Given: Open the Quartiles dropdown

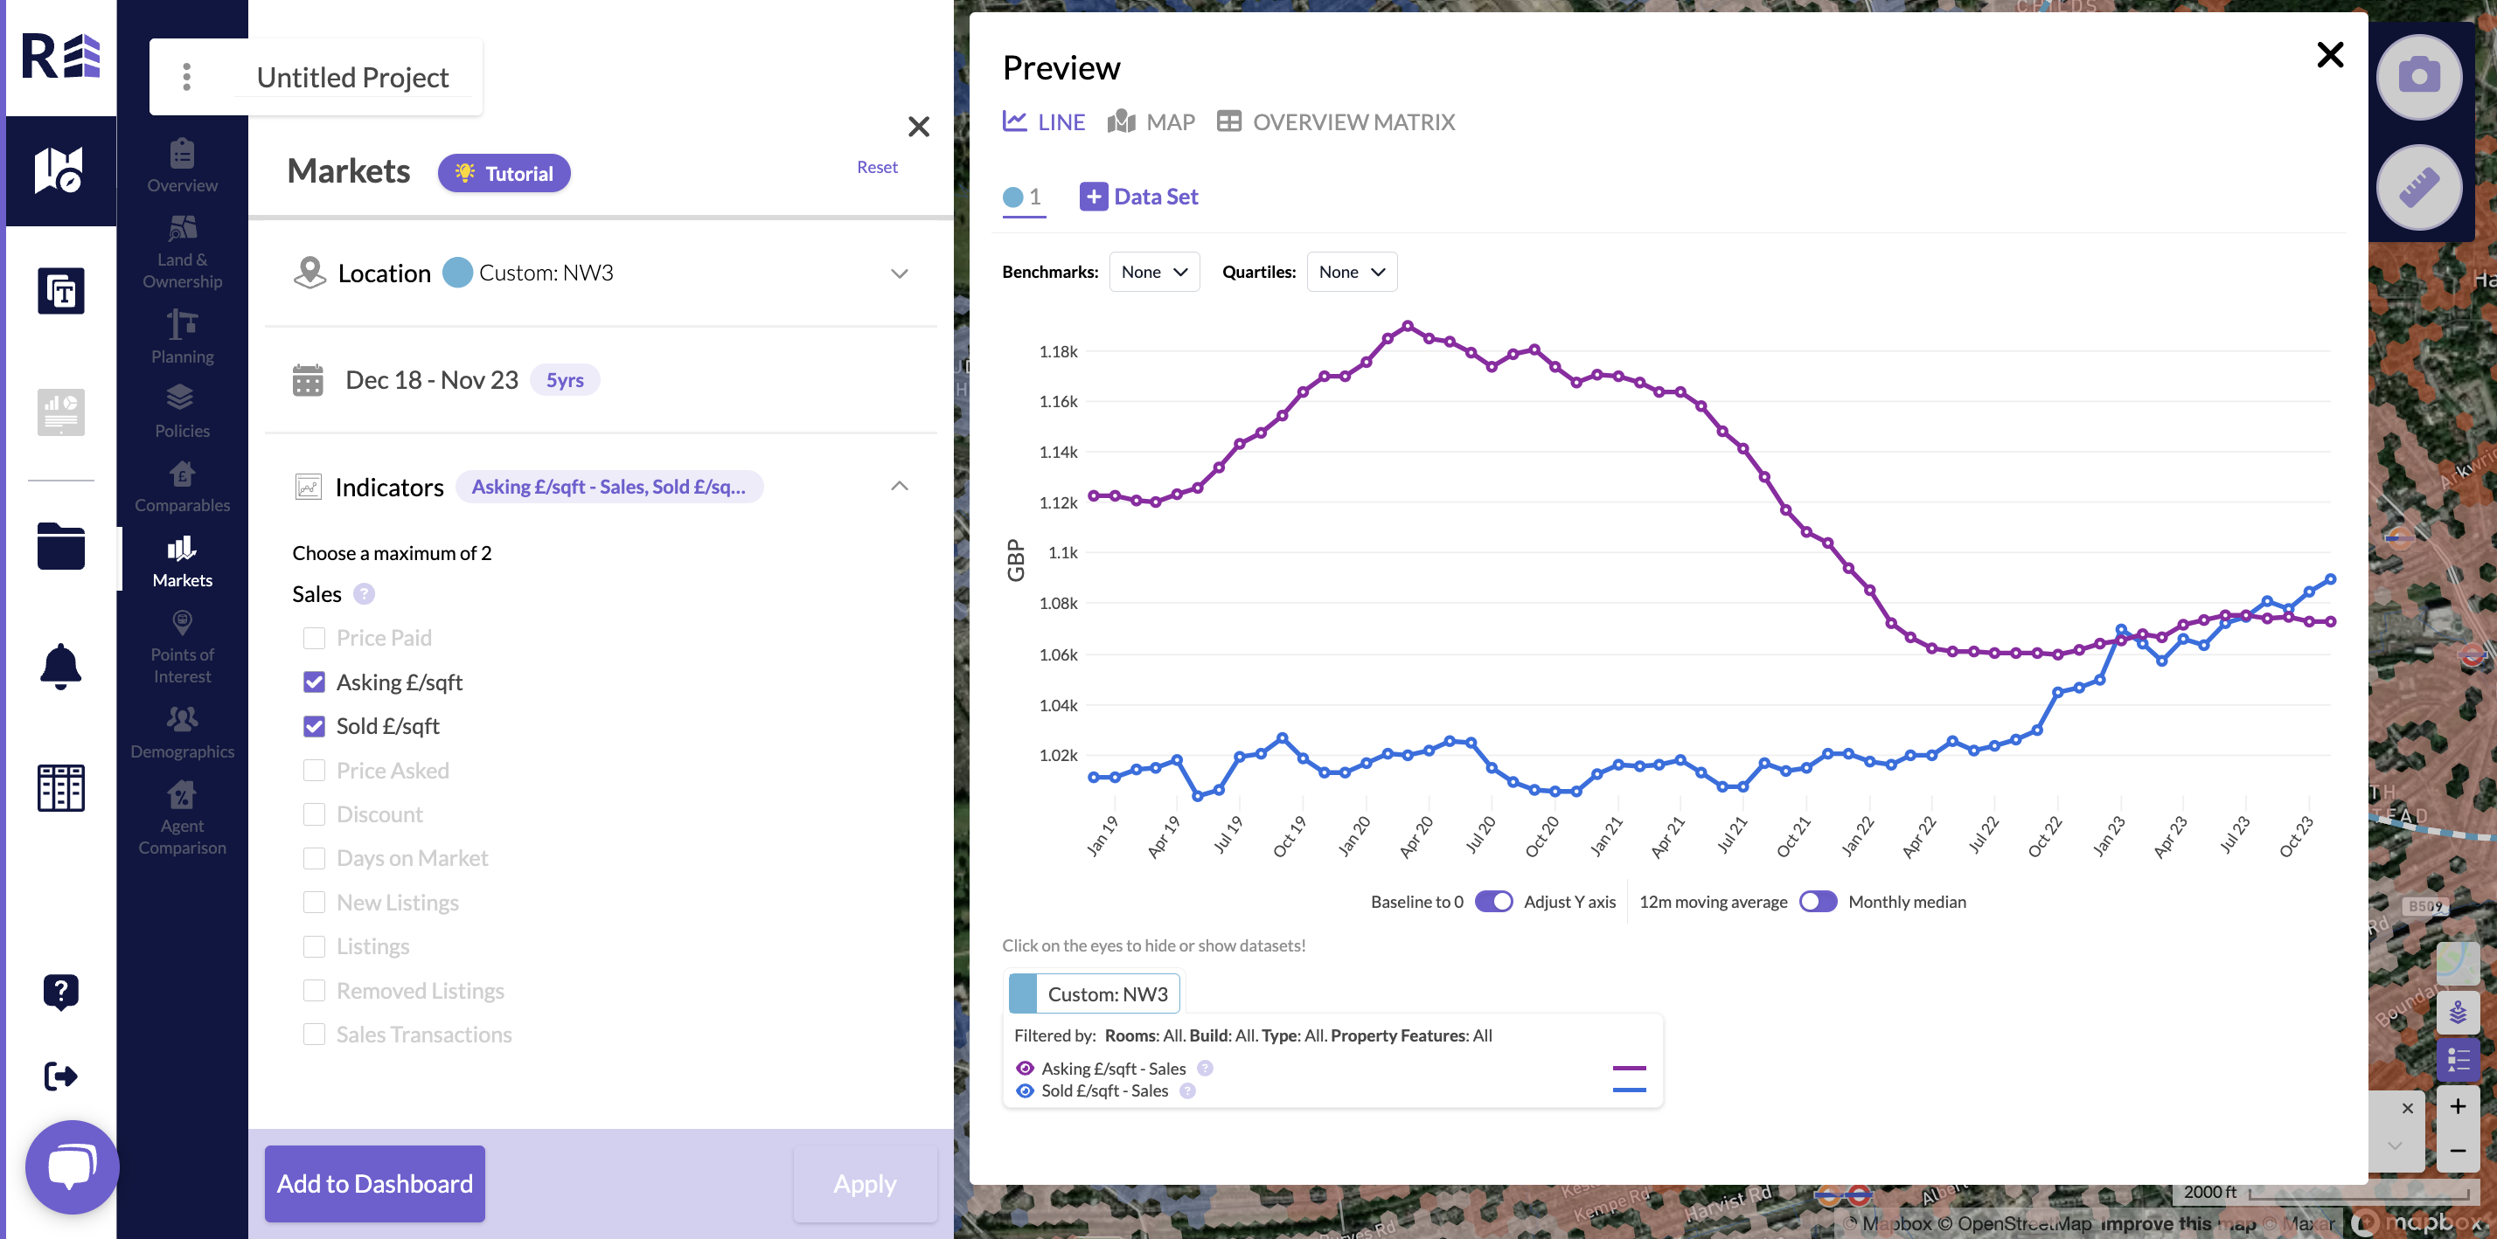Looking at the screenshot, I should [1352, 273].
